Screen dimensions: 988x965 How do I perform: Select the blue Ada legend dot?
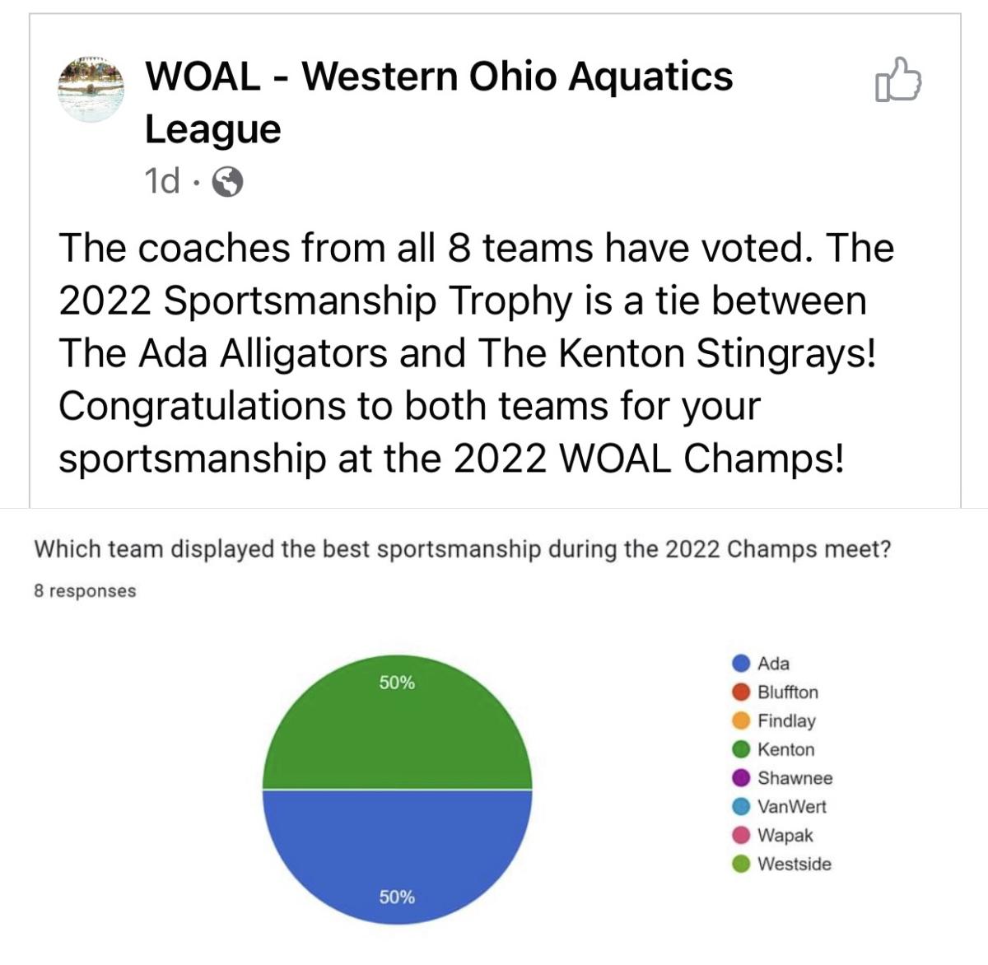tap(741, 663)
